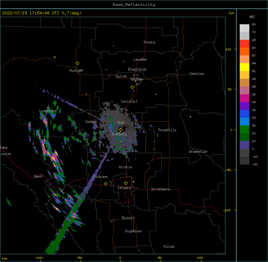Click the 80 value in dBZ legend
268x262 pixels.
[x=254, y=25]
